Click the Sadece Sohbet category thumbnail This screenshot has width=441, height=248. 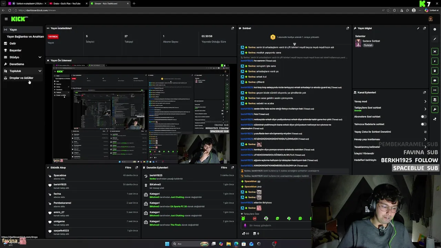358,43
